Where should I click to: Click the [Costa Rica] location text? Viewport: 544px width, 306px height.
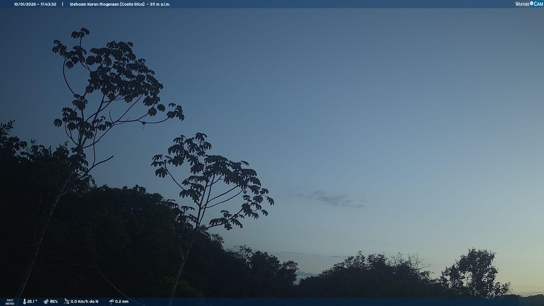coord(132,4)
